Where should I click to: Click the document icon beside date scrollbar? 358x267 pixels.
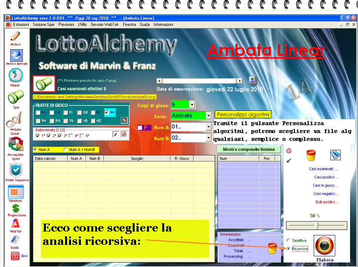coord(253,80)
